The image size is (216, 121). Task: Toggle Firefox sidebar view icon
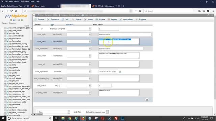coord(204,11)
